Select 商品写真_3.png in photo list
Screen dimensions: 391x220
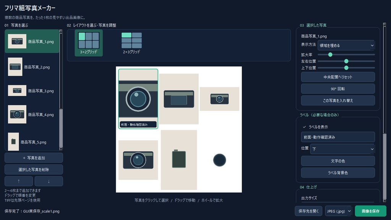click(x=32, y=91)
